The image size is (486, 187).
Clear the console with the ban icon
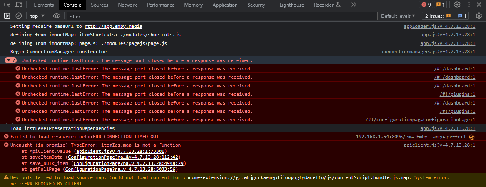click(x=19, y=16)
